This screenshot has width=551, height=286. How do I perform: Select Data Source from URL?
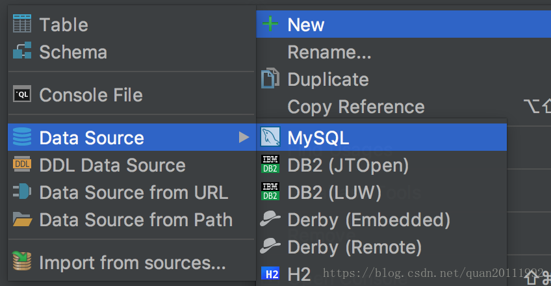[x=132, y=192]
